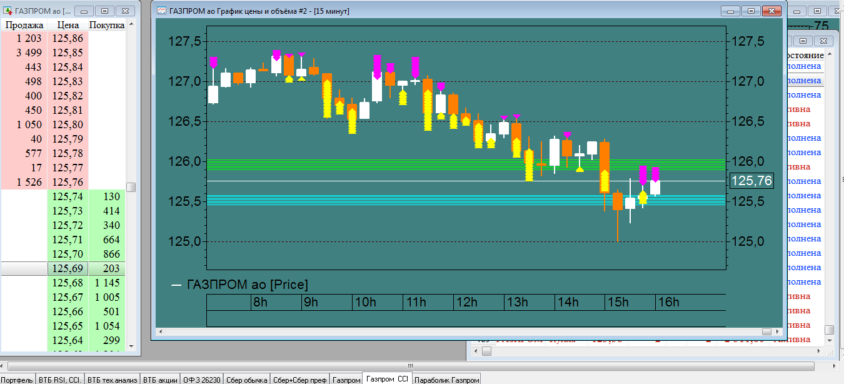Click the chart horizontal scrollbar thumb
Viewport: 844px width, 384px height.
766,331
